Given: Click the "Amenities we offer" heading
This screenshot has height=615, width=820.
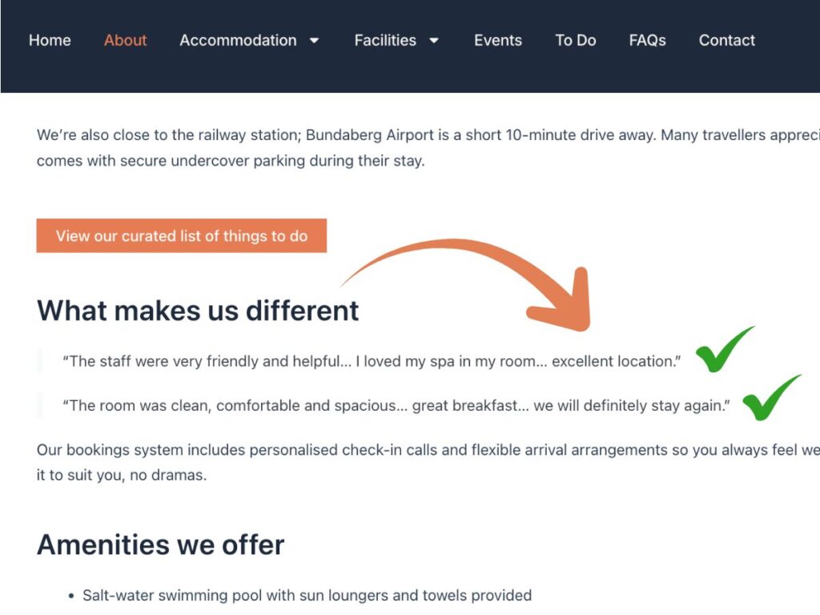Looking at the screenshot, I should (160, 545).
